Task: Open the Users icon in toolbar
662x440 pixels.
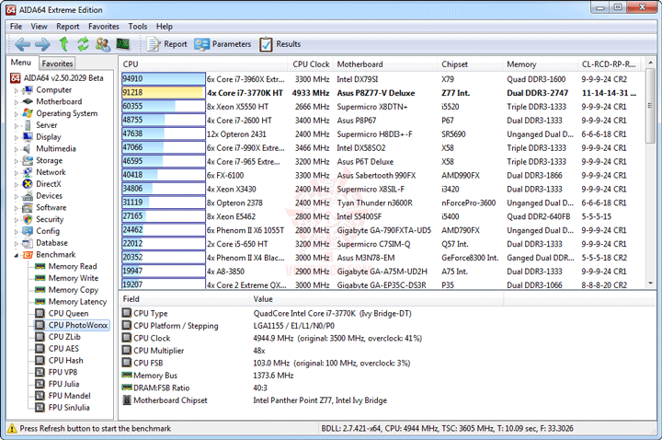Action: tap(103, 44)
